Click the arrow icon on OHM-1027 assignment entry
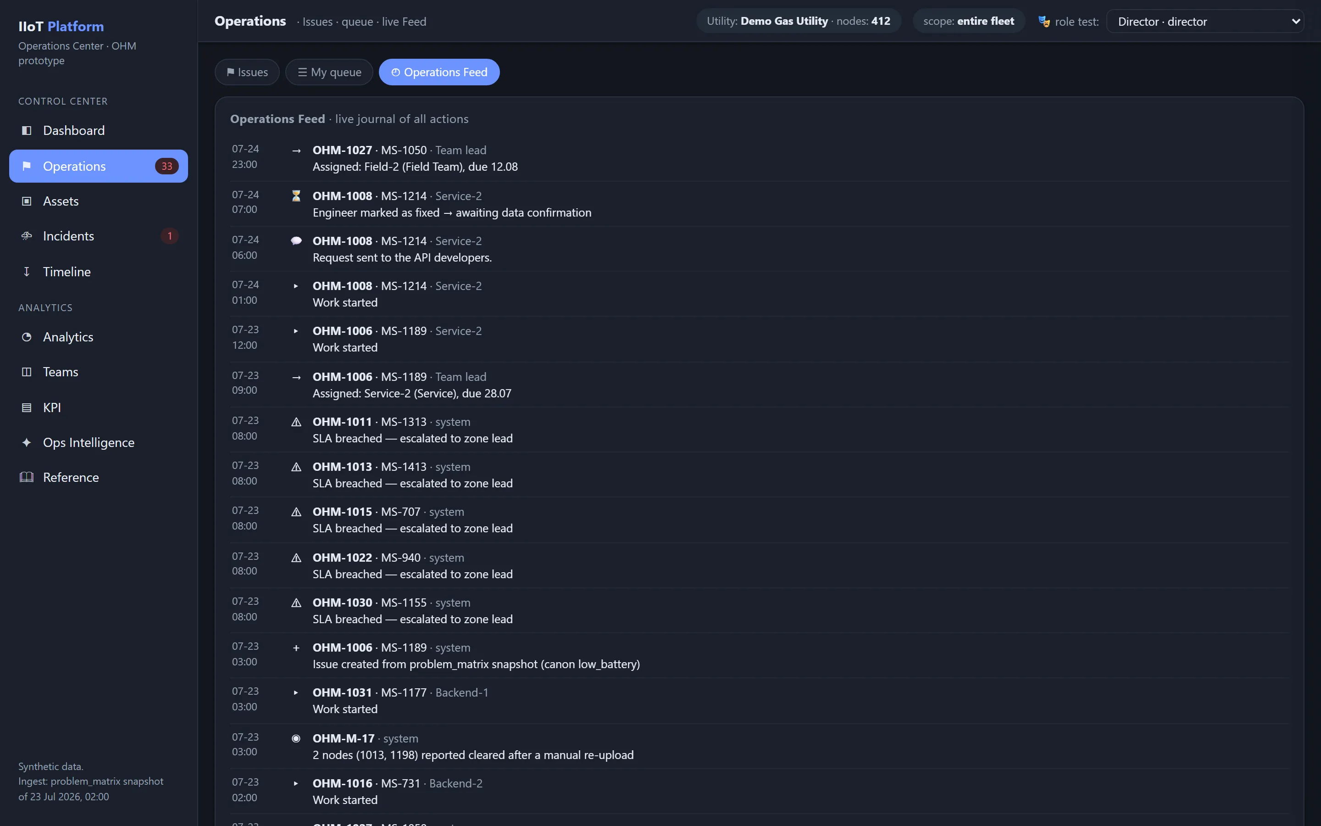The image size is (1321, 826). click(296, 151)
